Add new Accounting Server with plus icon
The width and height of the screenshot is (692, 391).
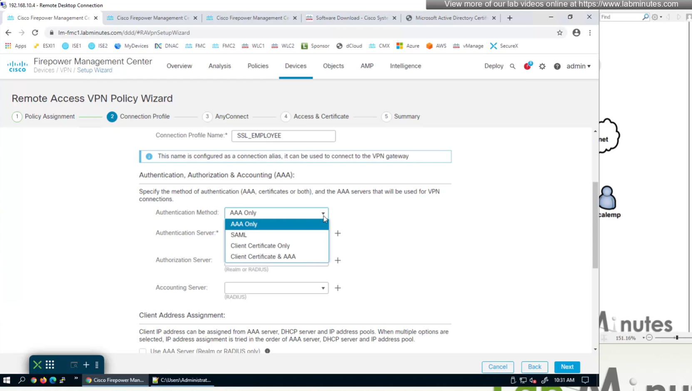click(338, 288)
